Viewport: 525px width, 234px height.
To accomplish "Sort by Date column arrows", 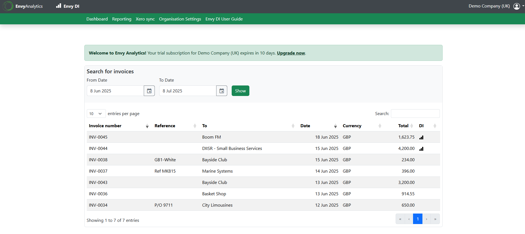I will pyautogui.click(x=335, y=126).
